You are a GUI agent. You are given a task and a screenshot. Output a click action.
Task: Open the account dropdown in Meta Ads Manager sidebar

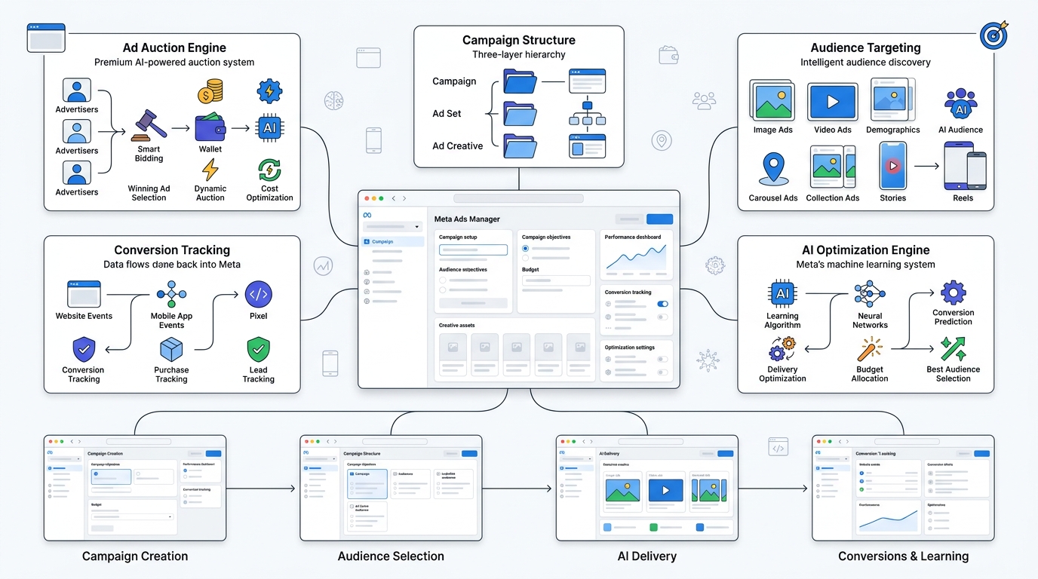392,226
